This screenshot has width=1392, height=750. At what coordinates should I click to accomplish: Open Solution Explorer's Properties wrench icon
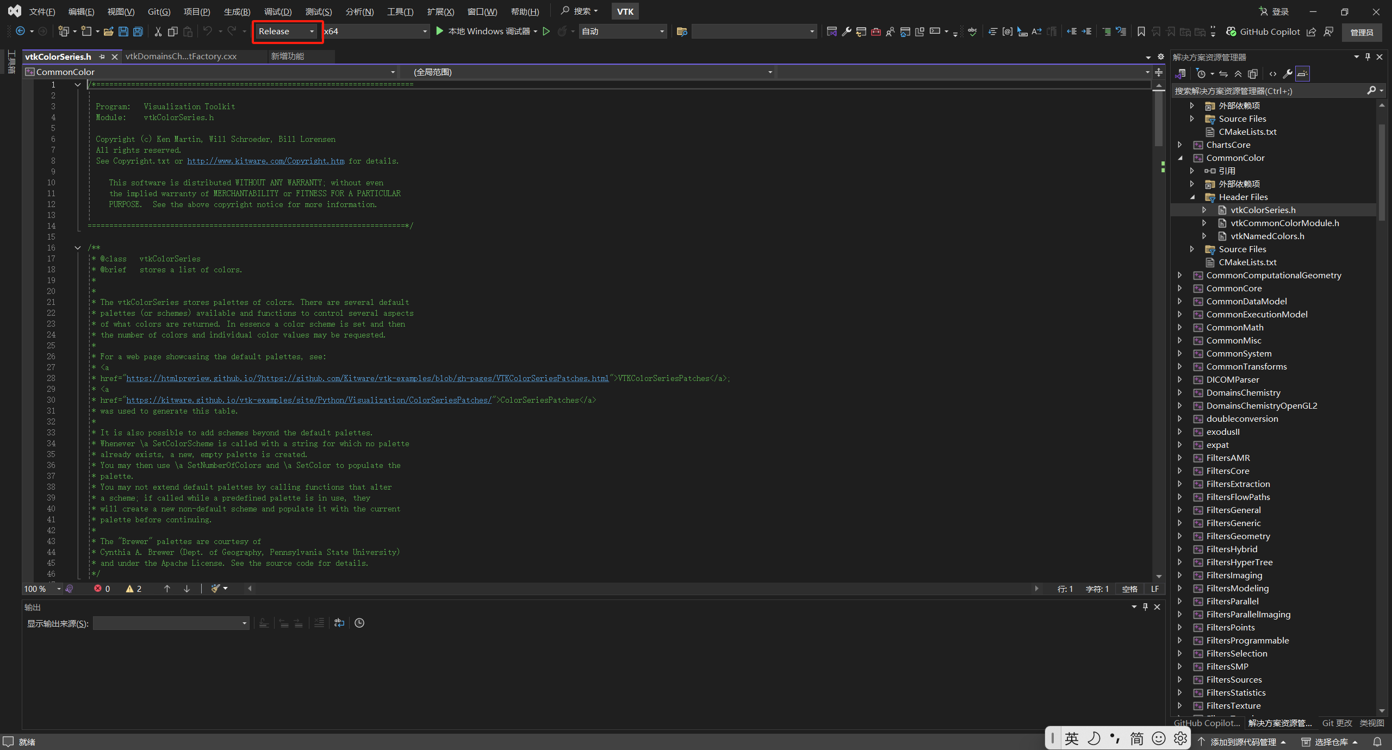pyautogui.click(x=1288, y=73)
